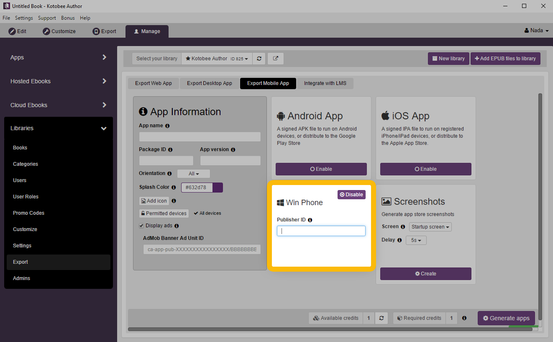Screen dimensions: 553x342
Task: Toggle the Display ads checkbox
Action: pyautogui.click(x=141, y=226)
